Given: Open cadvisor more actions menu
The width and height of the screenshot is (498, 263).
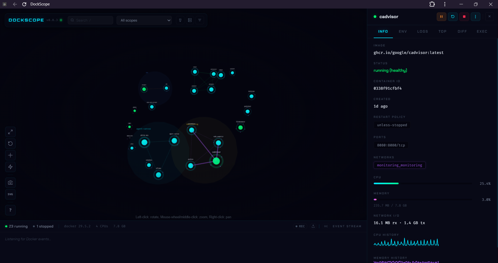Looking at the screenshot, I should coord(475,17).
